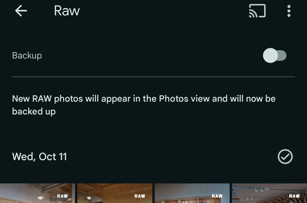Click the divider line under Backup

click(153, 77)
